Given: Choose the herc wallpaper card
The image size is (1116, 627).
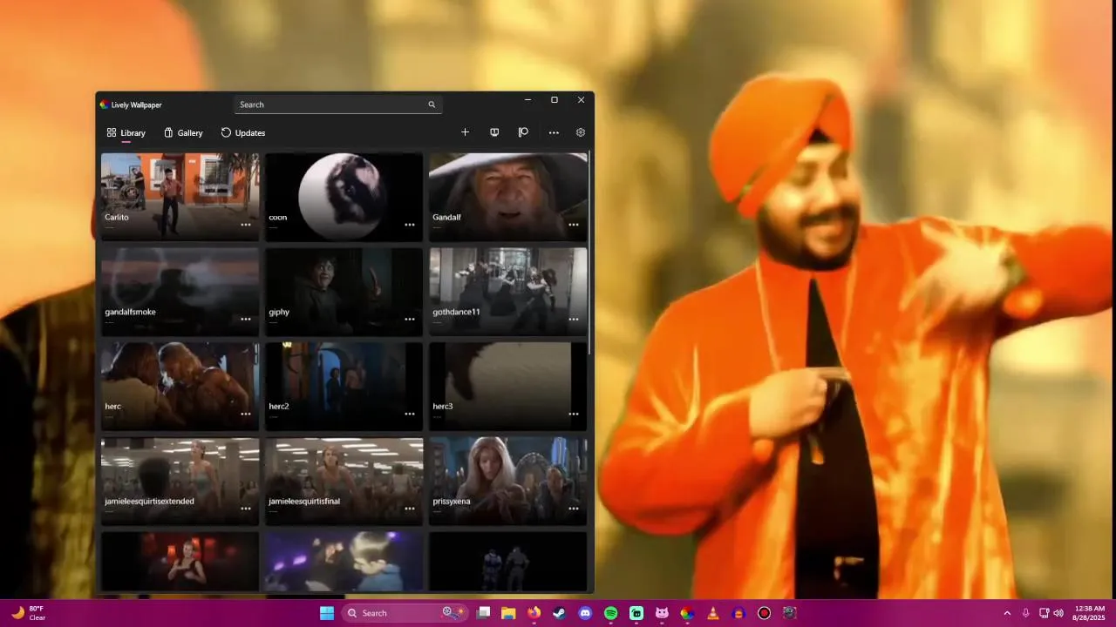Looking at the screenshot, I should [x=180, y=385].
